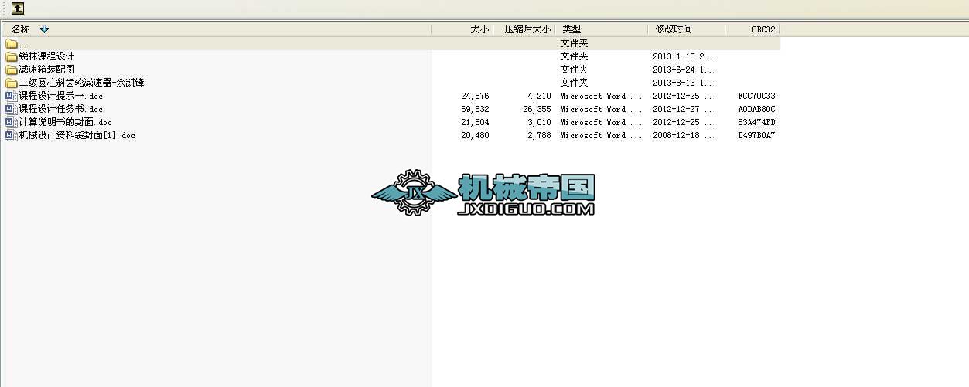Click the size value 21,504
969x387 pixels.
(x=475, y=122)
